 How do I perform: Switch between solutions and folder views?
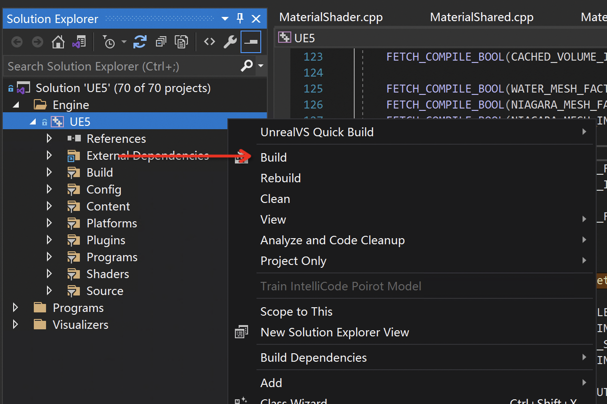pos(79,42)
